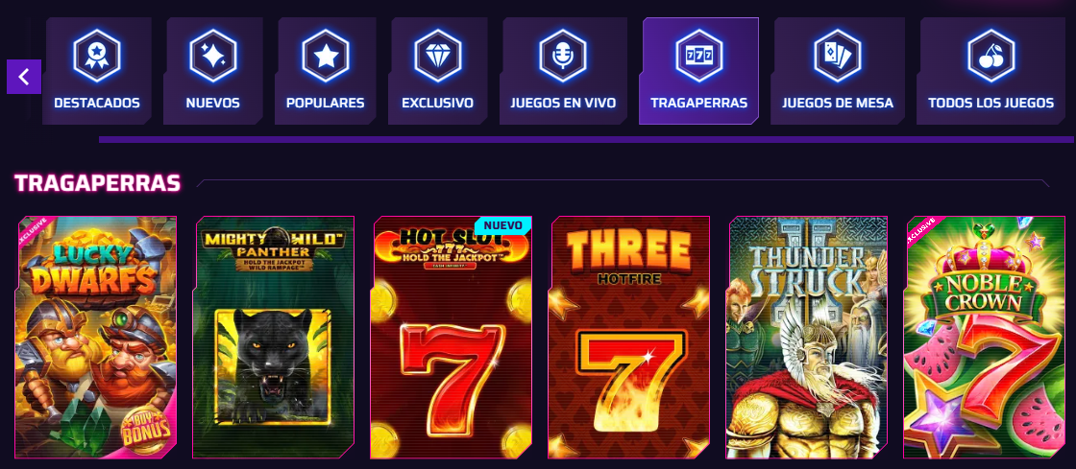
Task: Click the Tragaperras 777 slot icon
Action: pyautogui.click(x=698, y=57)
